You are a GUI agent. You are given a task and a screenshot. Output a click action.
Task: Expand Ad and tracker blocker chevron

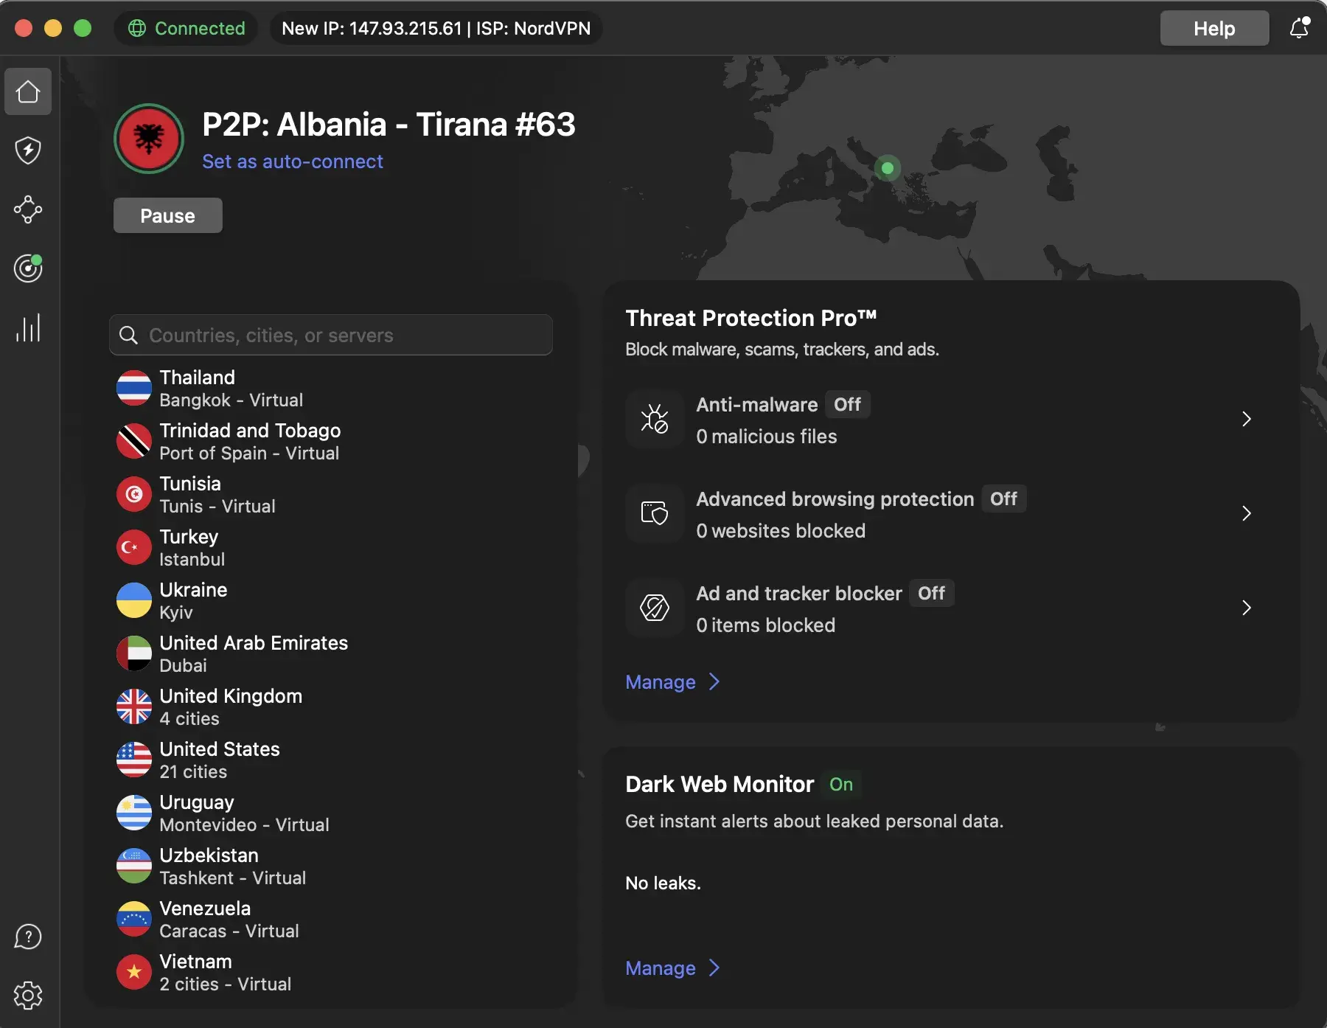[1246, 608]
